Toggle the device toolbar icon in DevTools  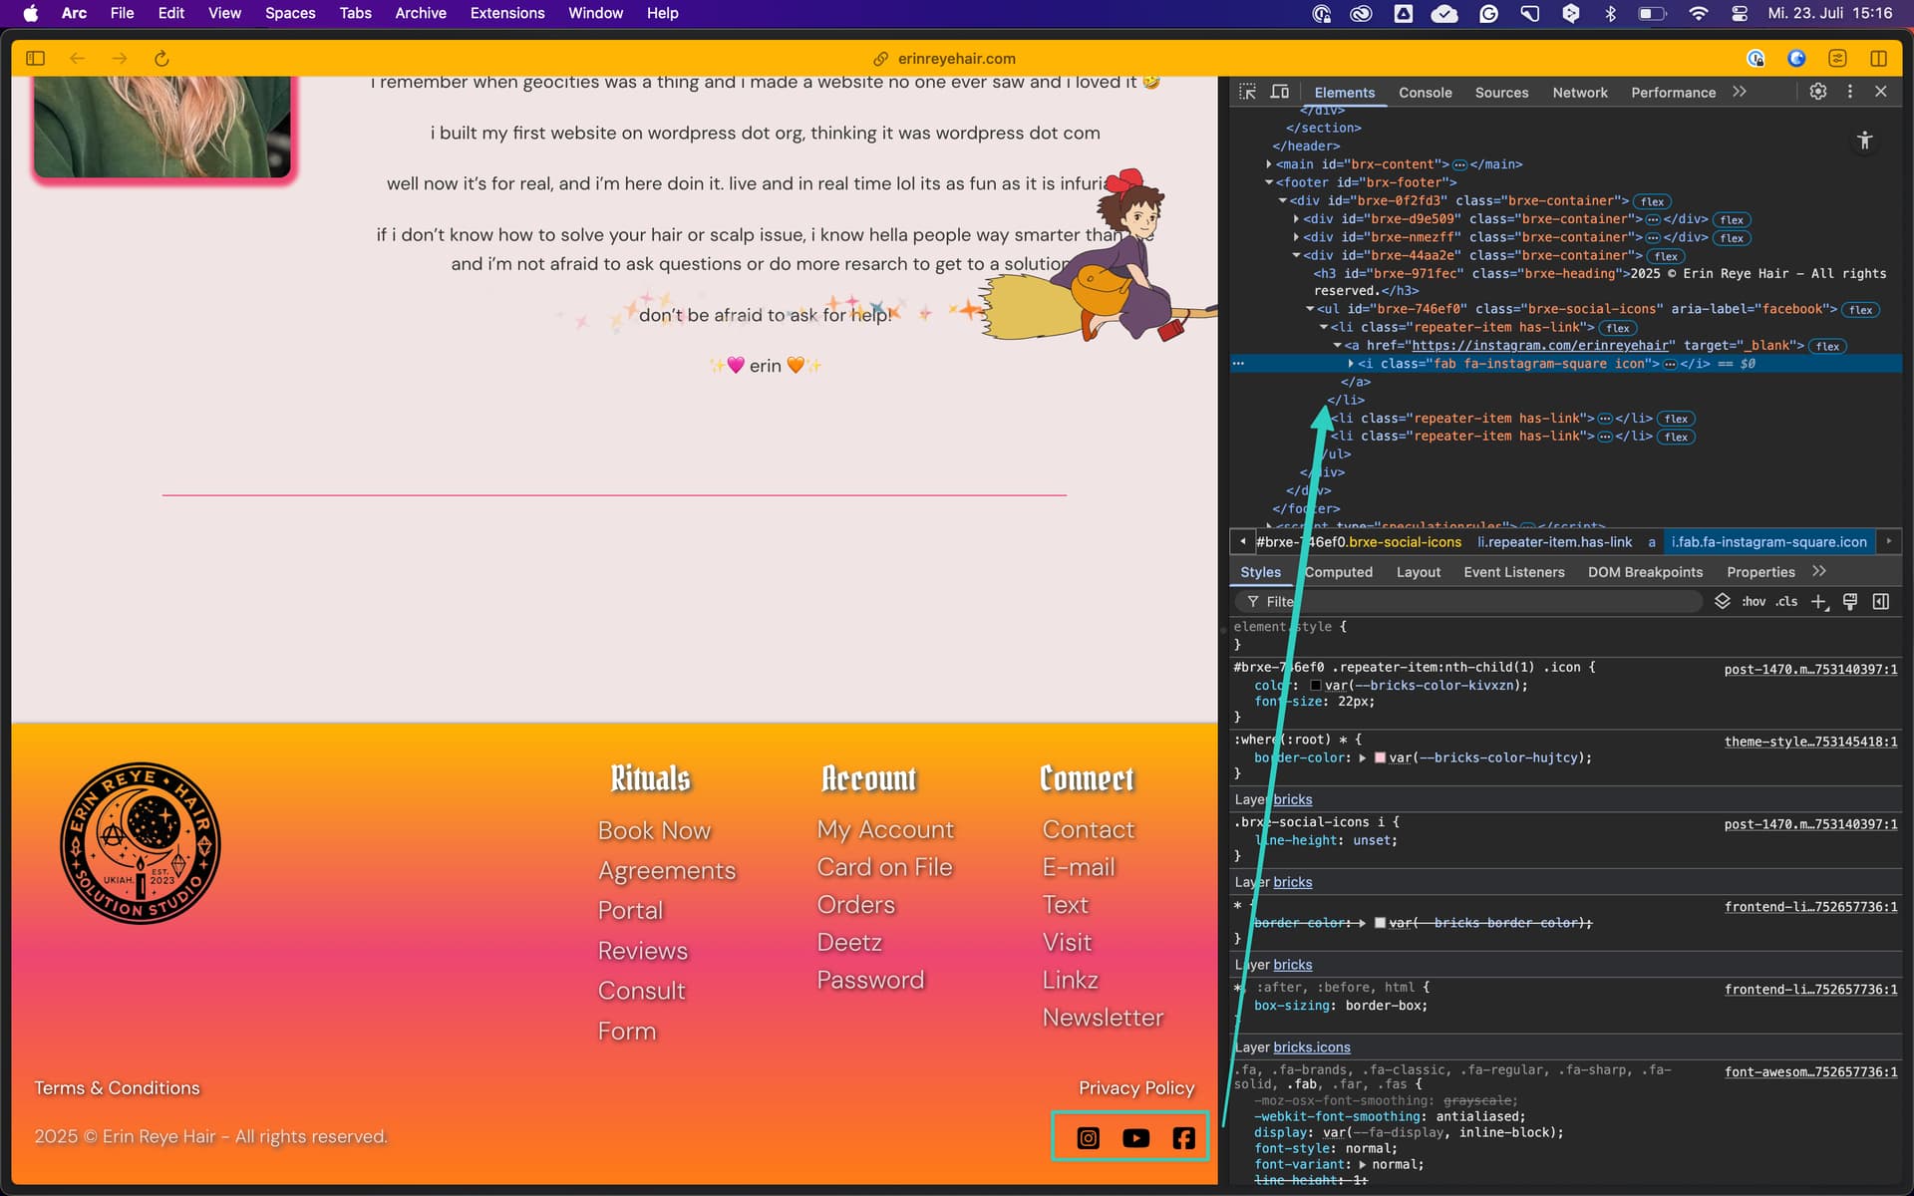click(1280, 92)
